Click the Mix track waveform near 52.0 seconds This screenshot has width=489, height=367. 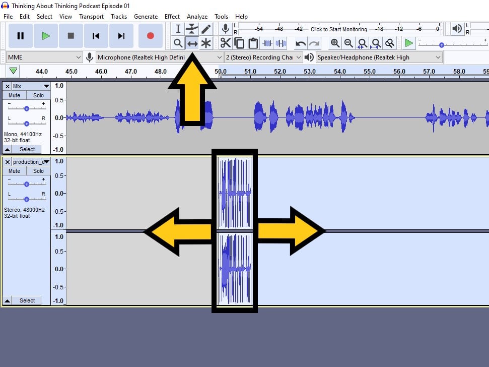280,117
